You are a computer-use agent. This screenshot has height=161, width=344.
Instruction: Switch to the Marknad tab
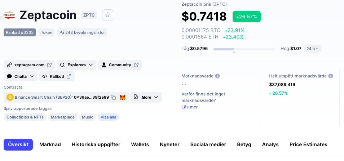click(x=50, y=144)
